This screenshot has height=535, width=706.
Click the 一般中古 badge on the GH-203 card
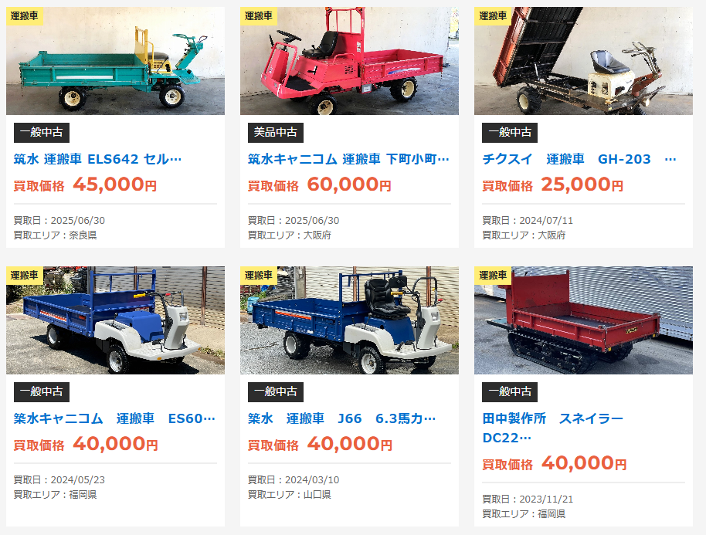[x=510, y=132]
